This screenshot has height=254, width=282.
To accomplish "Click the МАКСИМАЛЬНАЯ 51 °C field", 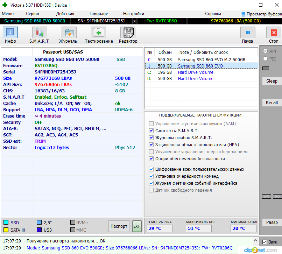I will (198, 228).
